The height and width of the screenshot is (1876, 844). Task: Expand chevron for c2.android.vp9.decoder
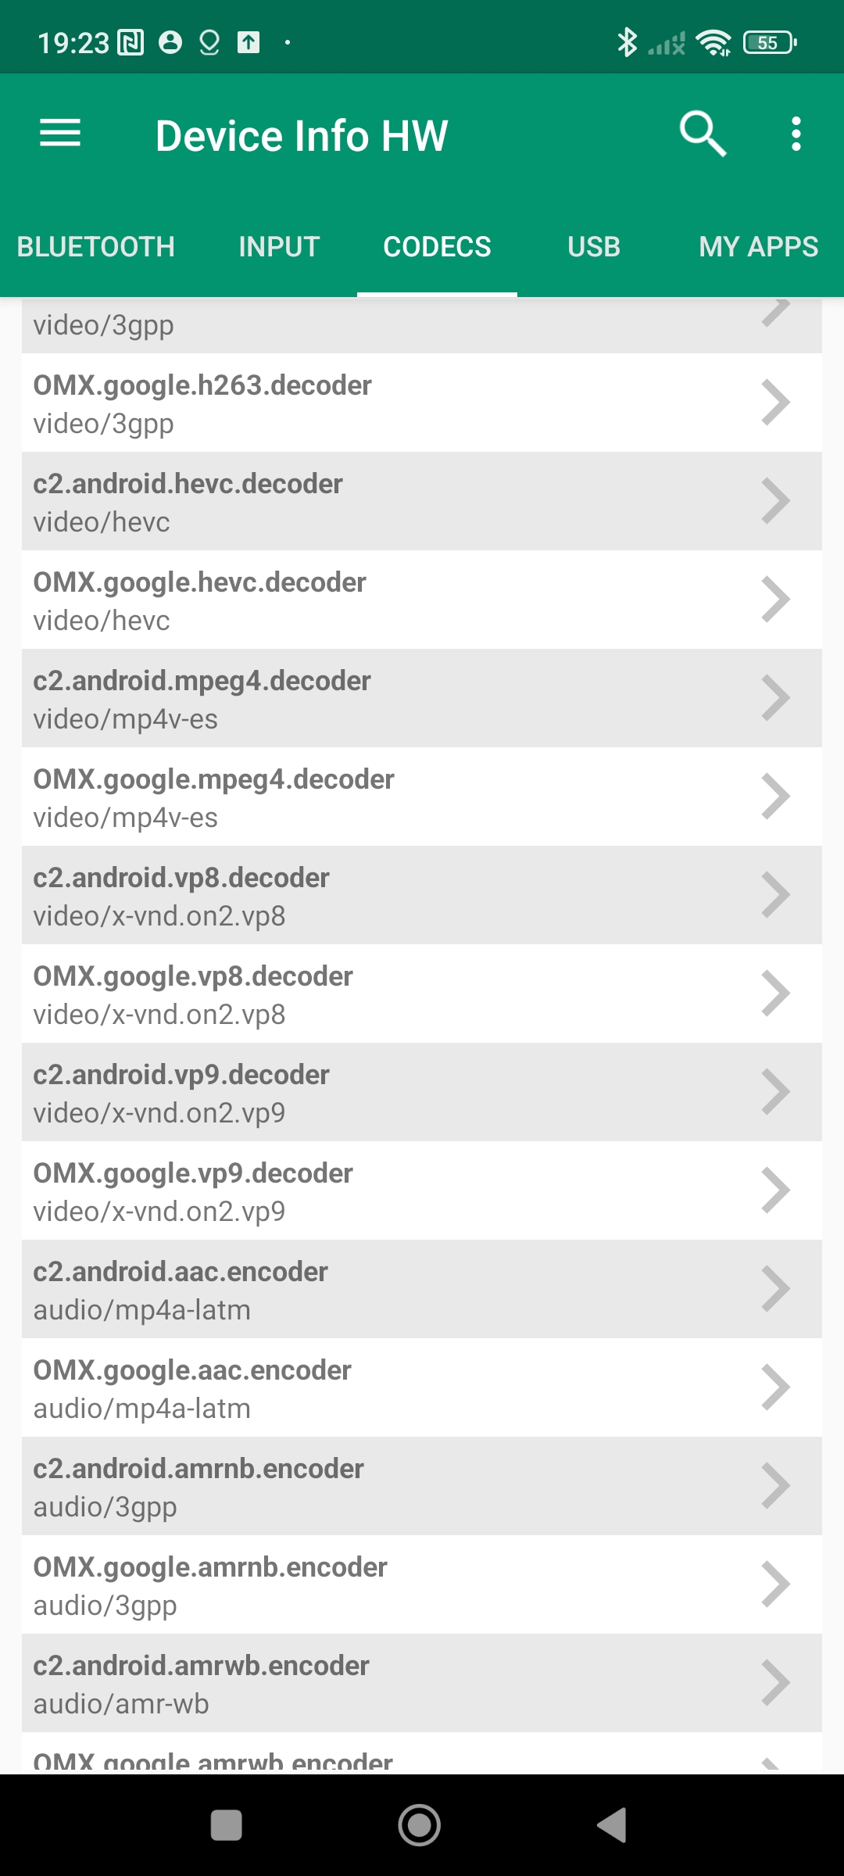775,1092
